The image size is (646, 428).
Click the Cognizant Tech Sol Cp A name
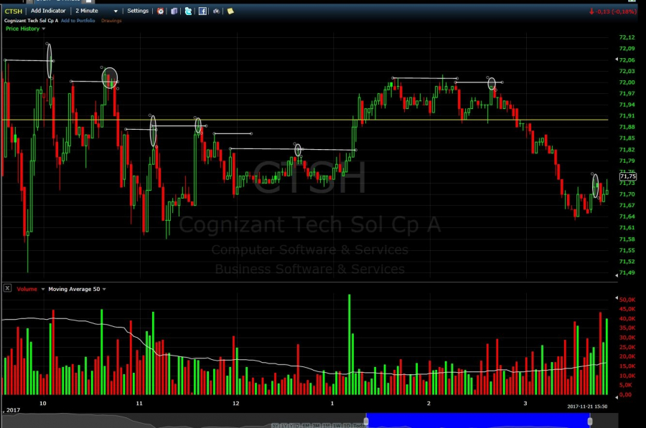[31, 21]
